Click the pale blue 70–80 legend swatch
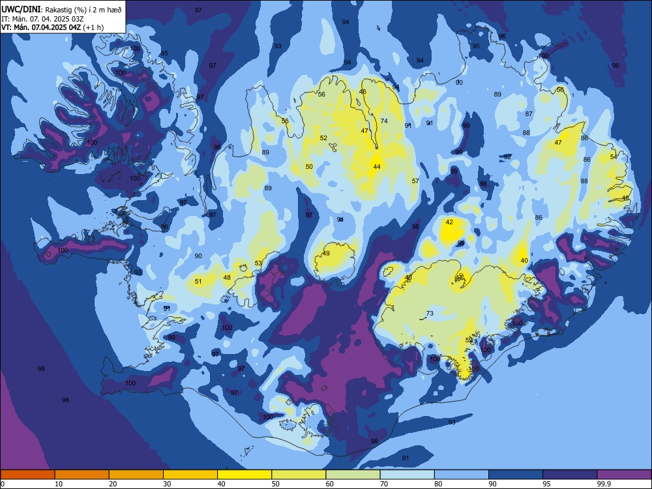 pyautogui.click(x=407, y=475)
